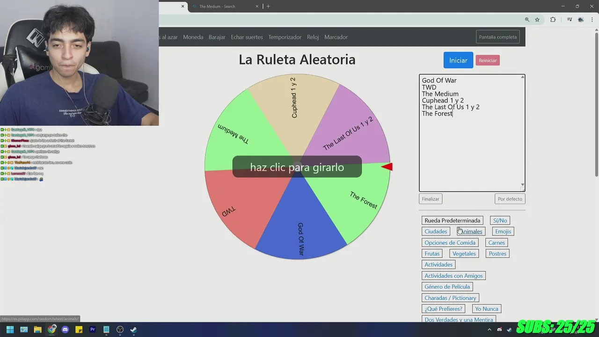This screenshot has height=337, width=599.
Task: Select the Actividades preset
Action: pos(438,264)
